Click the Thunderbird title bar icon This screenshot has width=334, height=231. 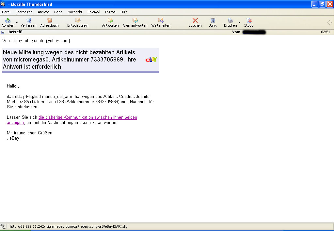coord(3,4)
